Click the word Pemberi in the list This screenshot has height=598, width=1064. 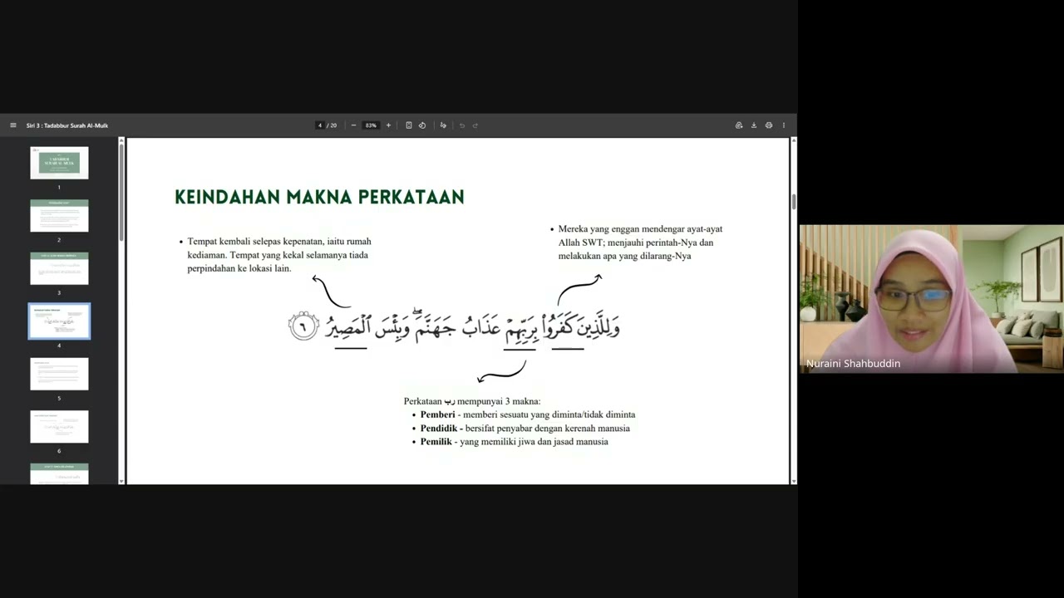click(x=438, y=414)
